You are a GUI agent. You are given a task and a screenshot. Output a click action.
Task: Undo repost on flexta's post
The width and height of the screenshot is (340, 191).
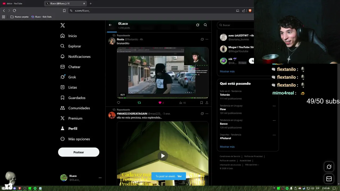(139, 103)
